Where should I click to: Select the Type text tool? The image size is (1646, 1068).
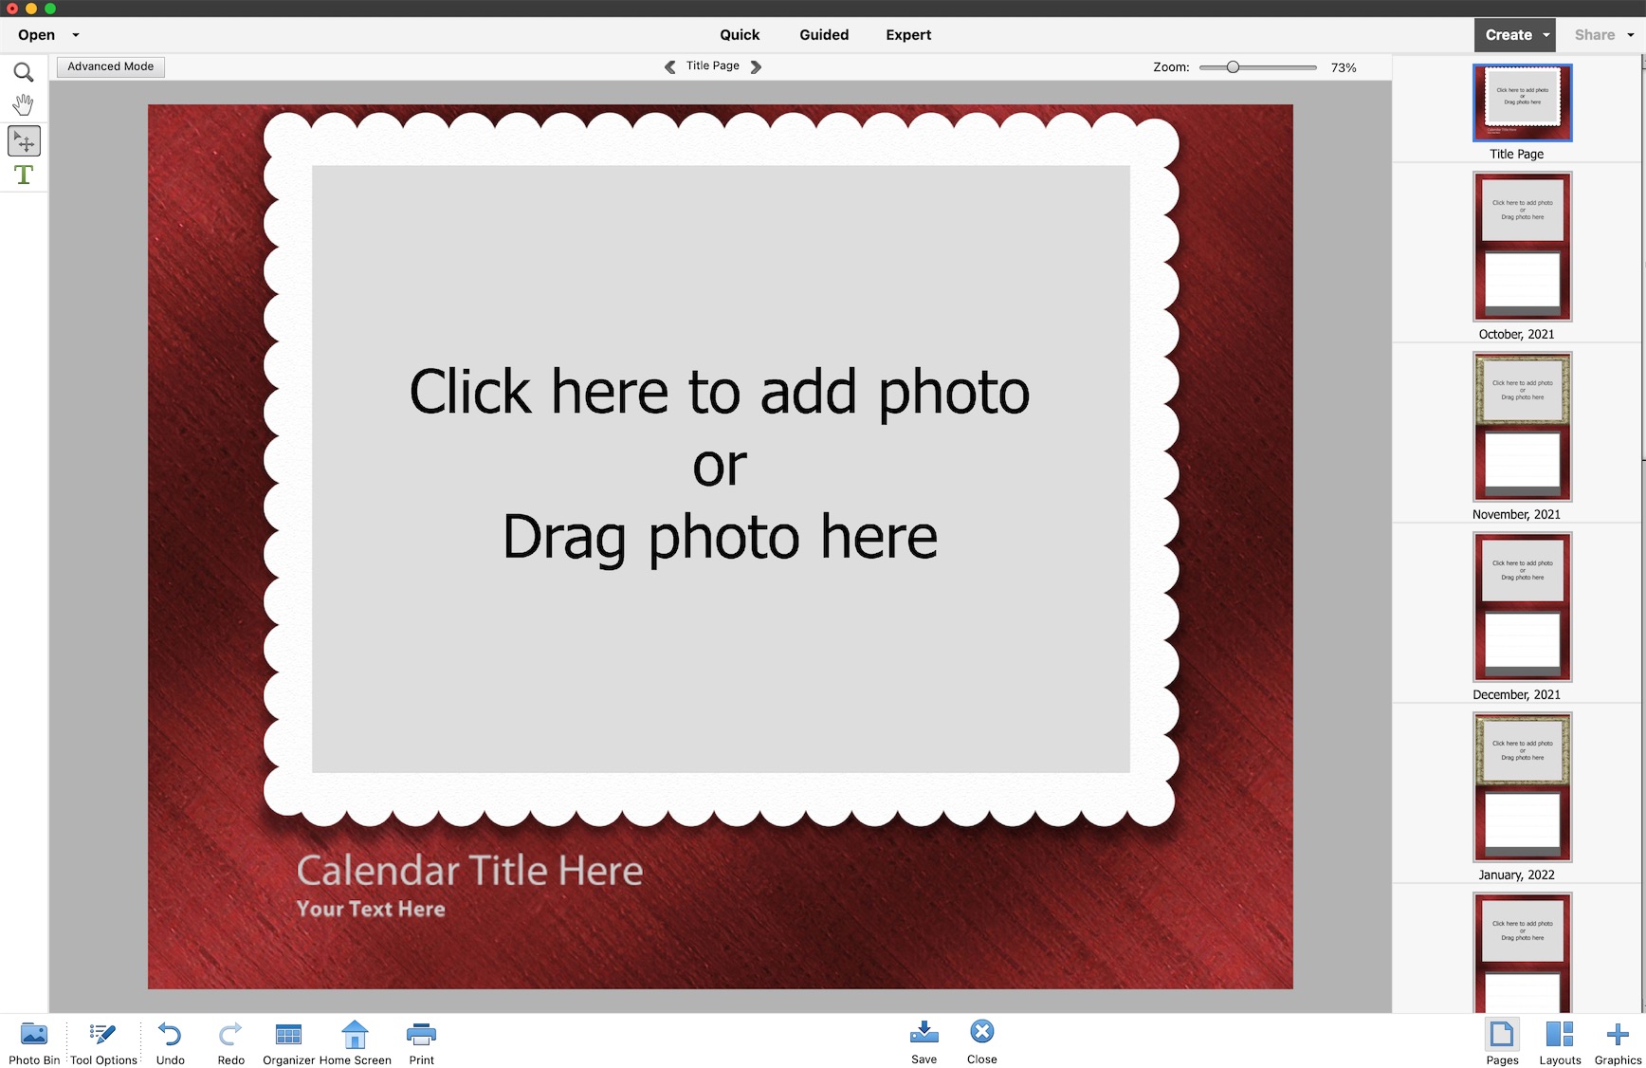[x=24, y=175]
